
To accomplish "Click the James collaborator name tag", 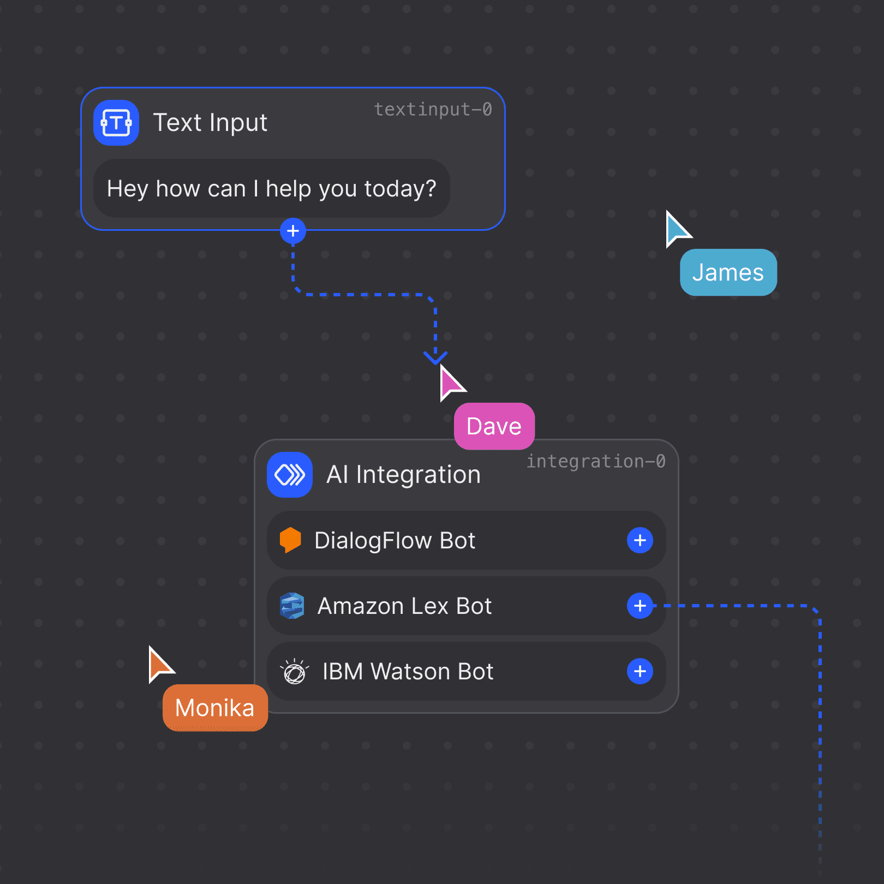I will click(x=728, y=272).
